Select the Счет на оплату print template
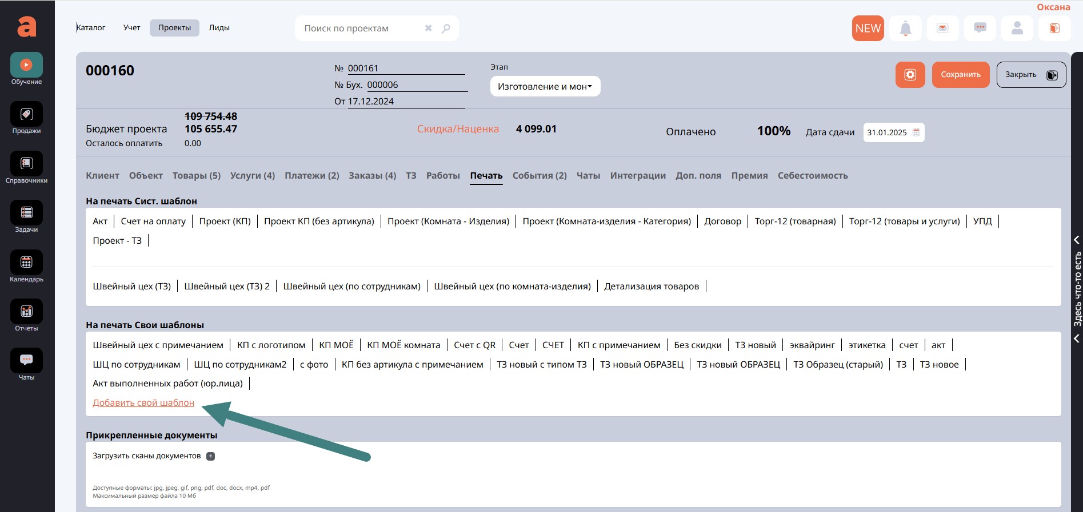Viewport: 1083px width, 512px height. point(153,221)
